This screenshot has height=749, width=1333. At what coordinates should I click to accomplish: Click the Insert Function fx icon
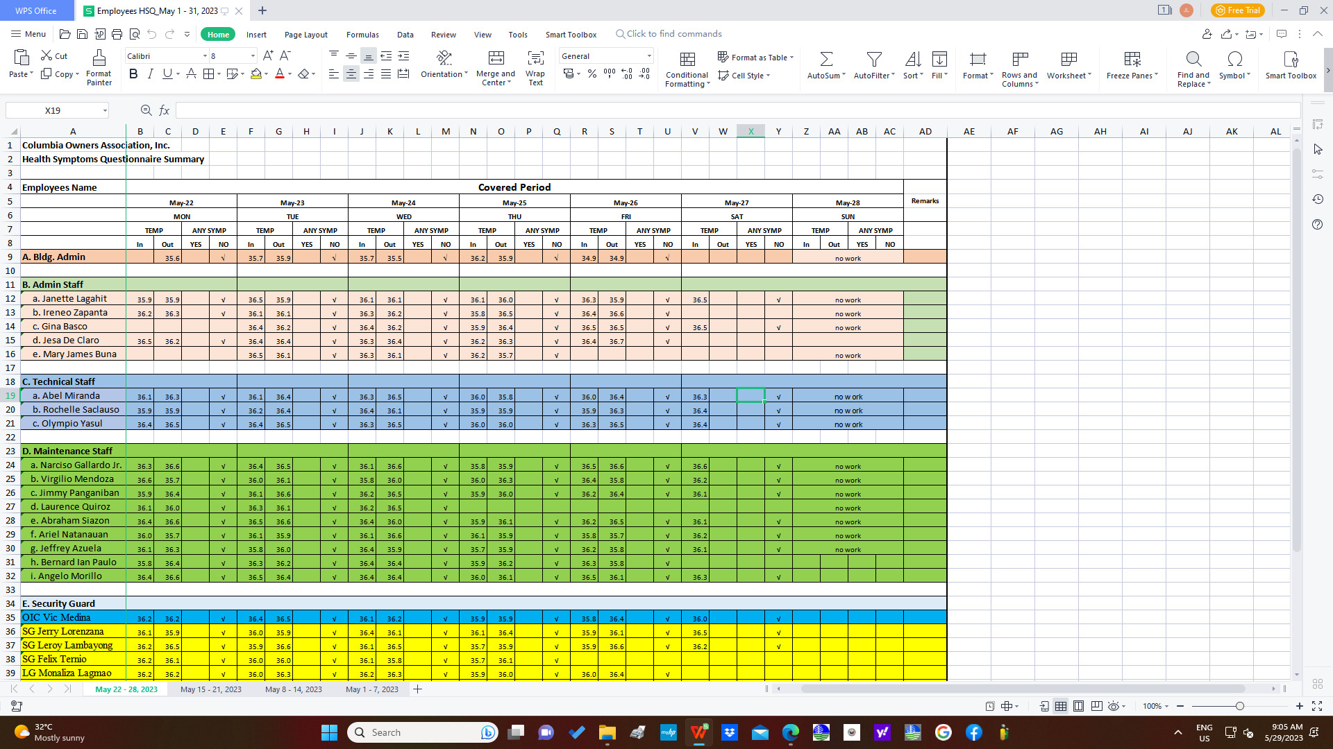pos(165,110)
